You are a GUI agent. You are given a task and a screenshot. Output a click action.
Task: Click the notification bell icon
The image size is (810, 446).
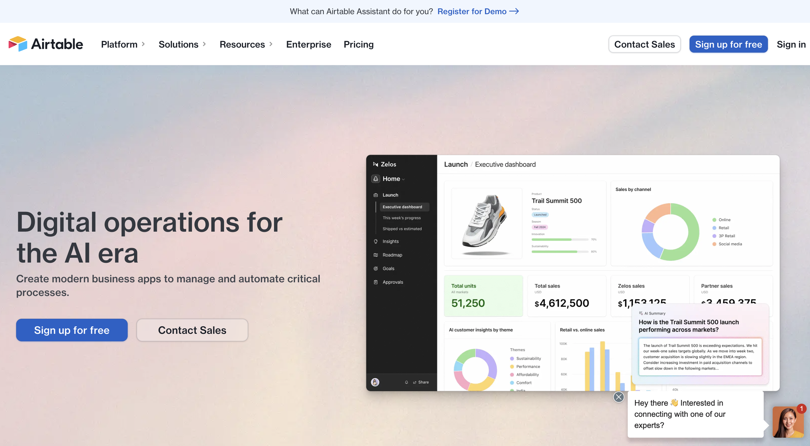(x=406, y=382)
